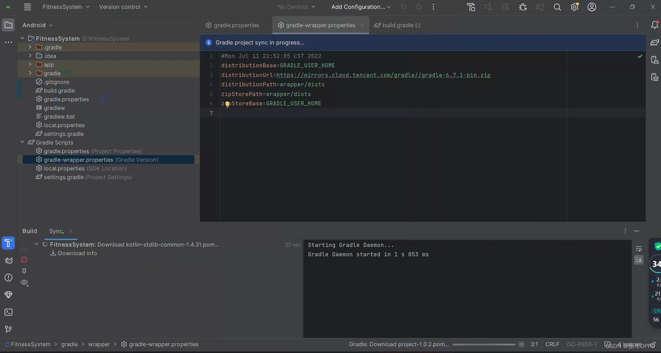
Task: Click the CRLF line separator widget
Action: [x=552, y=344]
